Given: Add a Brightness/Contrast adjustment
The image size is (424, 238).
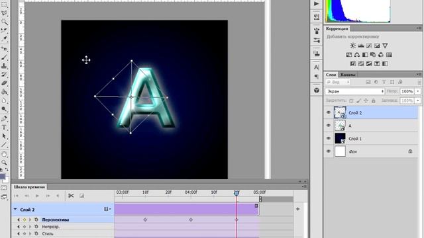Looking at the screenshot, I should coord(353,46).
